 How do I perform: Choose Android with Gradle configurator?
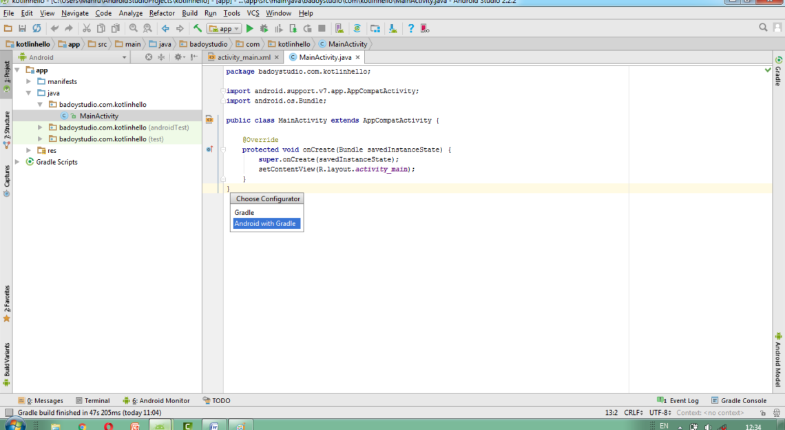tap(266, 223)
